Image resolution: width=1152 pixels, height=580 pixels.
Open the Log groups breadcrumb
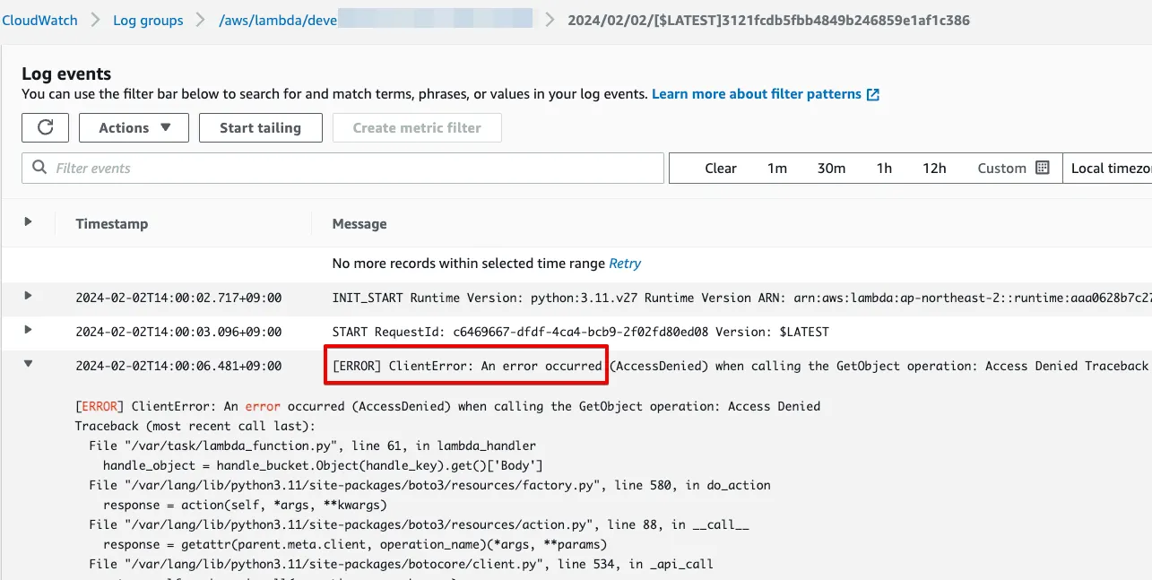148,20
